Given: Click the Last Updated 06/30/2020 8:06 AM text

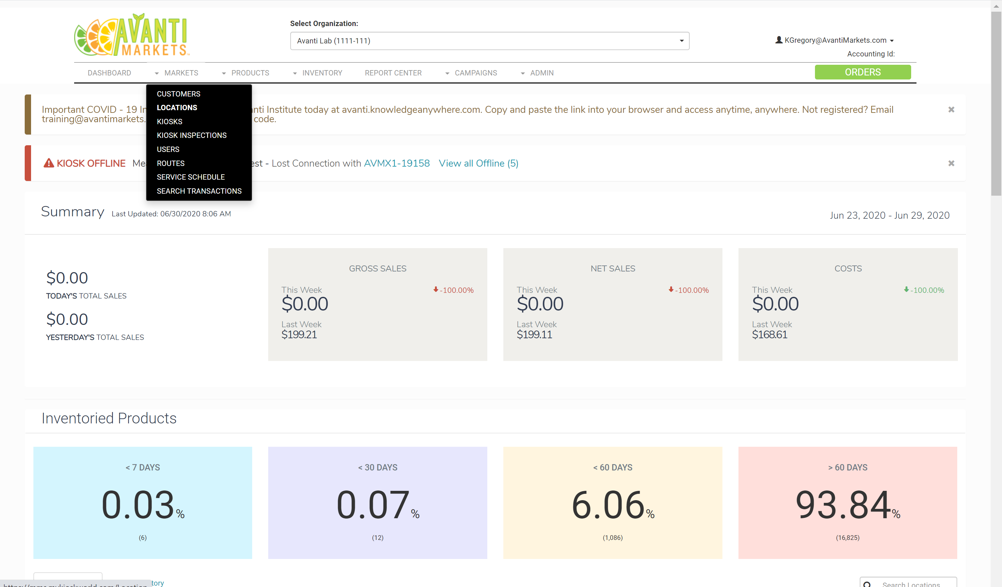Looking at the screenshot, I should [171, 214].
